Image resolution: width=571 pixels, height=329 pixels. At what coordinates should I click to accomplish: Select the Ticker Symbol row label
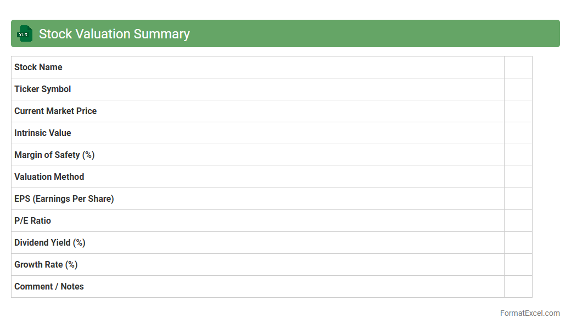point(43,89)
